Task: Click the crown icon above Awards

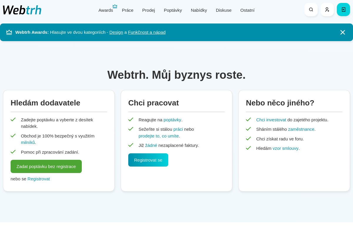Action: (115, 6)
